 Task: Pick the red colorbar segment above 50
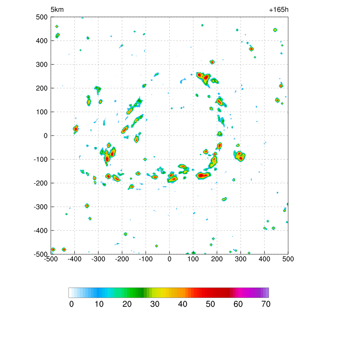point(209,293)
